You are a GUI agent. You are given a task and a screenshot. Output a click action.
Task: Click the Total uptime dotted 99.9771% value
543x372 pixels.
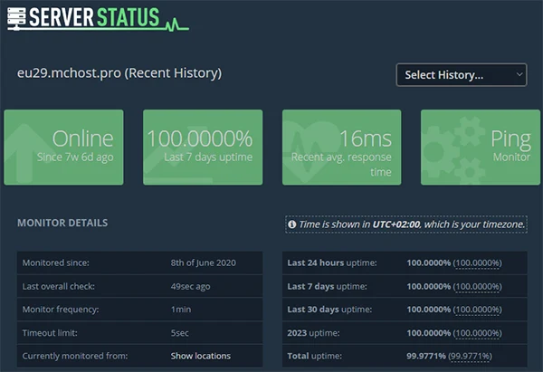pos(478,356)
